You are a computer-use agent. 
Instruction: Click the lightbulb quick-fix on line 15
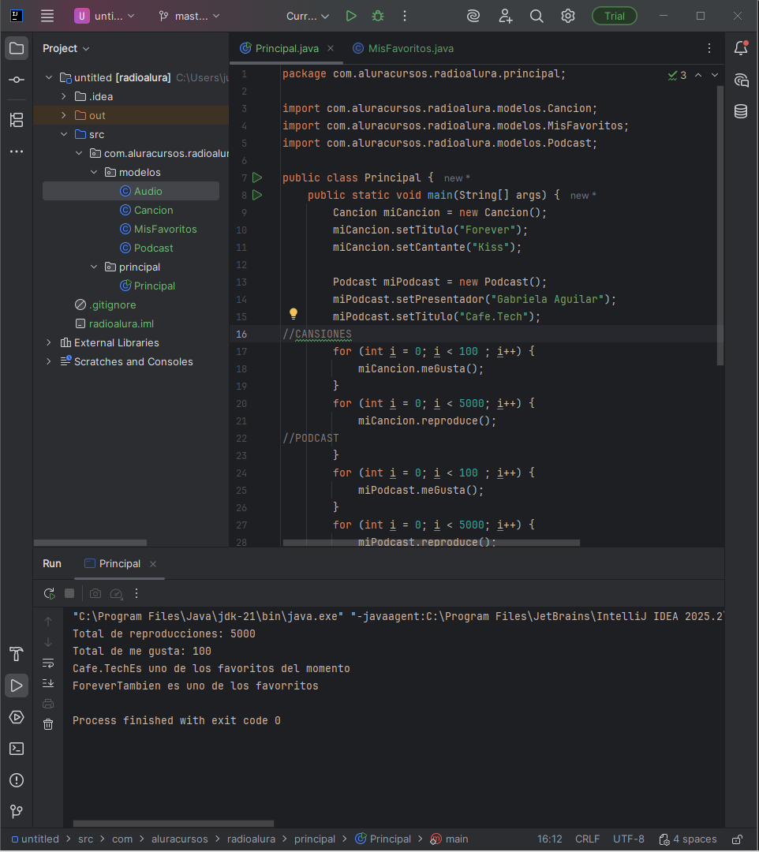click(294, 313)
